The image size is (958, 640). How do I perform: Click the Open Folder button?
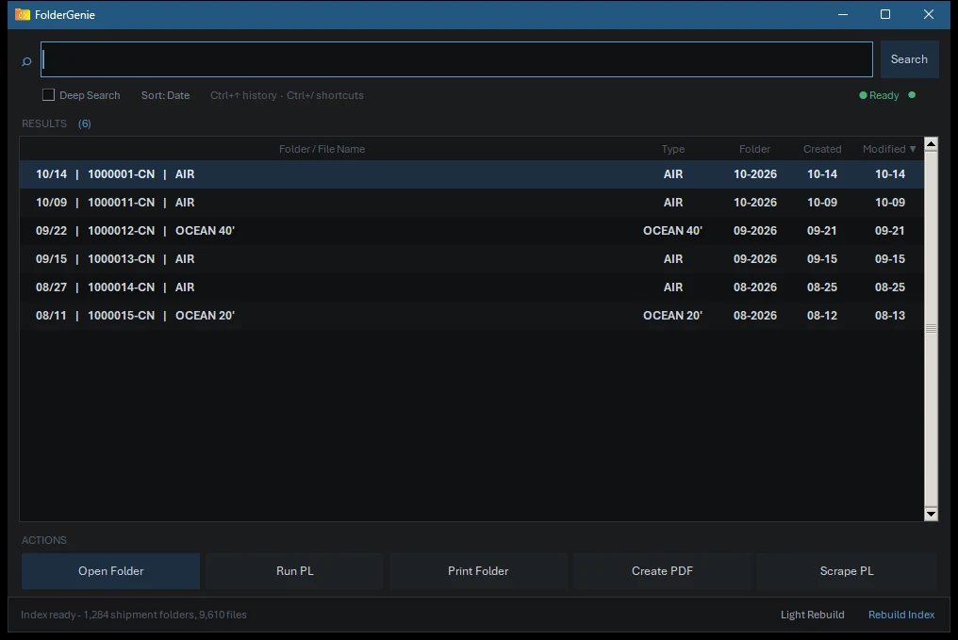coord(110,571)
